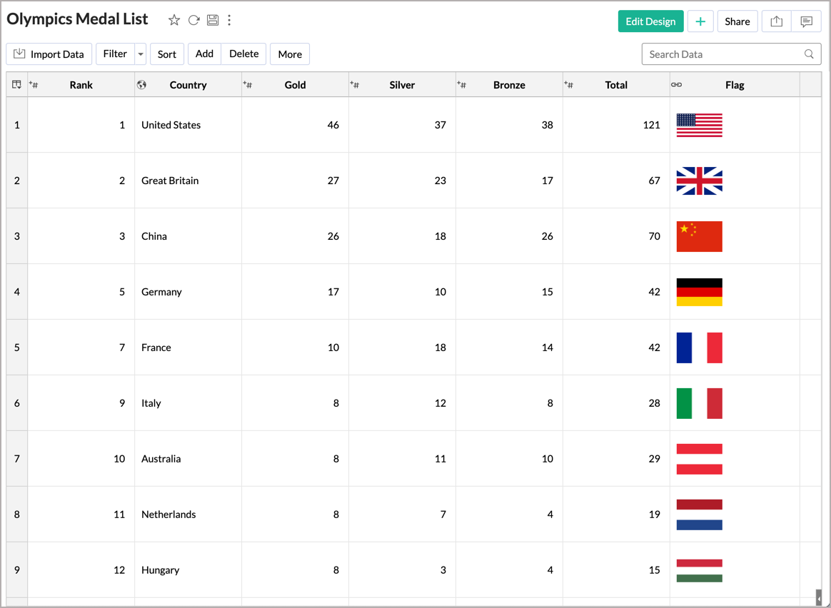Click the export icon next to Share

click(777, 21)
